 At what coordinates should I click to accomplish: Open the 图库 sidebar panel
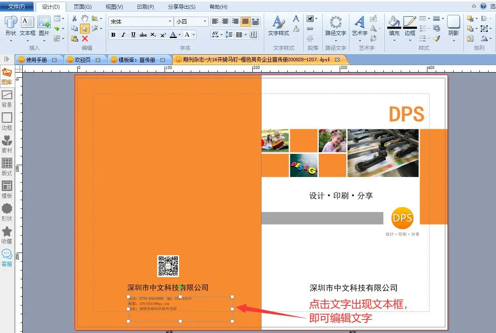coord(7,76)
